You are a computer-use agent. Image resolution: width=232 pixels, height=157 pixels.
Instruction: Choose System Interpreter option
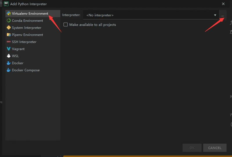(33, 28)
